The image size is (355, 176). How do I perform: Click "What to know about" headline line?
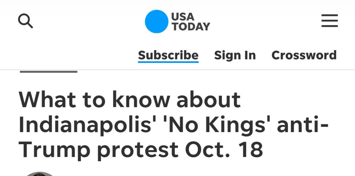click(130, 100)
